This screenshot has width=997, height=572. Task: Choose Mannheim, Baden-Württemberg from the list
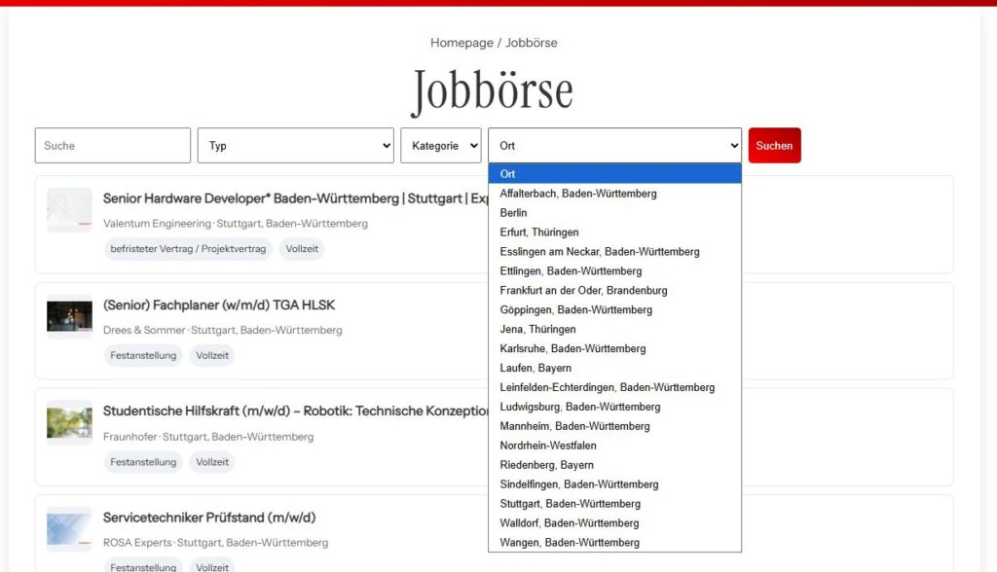[574, 426]
